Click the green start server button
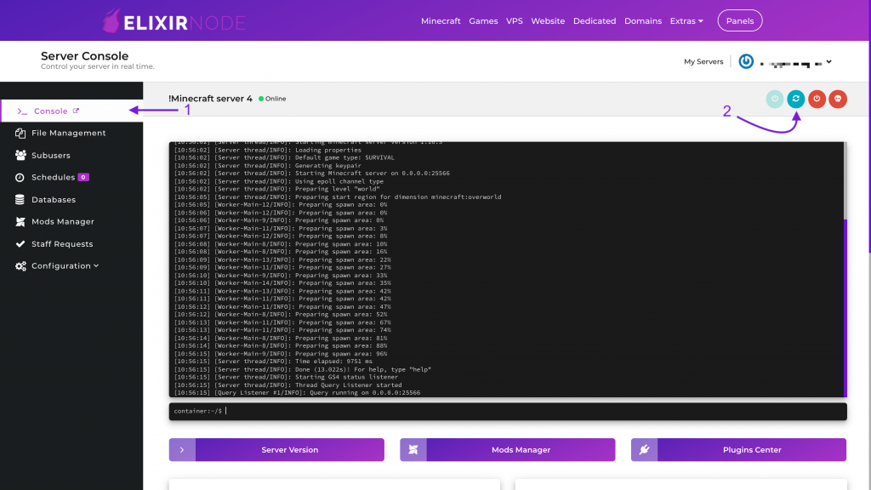871x490 pixels. 775,99
